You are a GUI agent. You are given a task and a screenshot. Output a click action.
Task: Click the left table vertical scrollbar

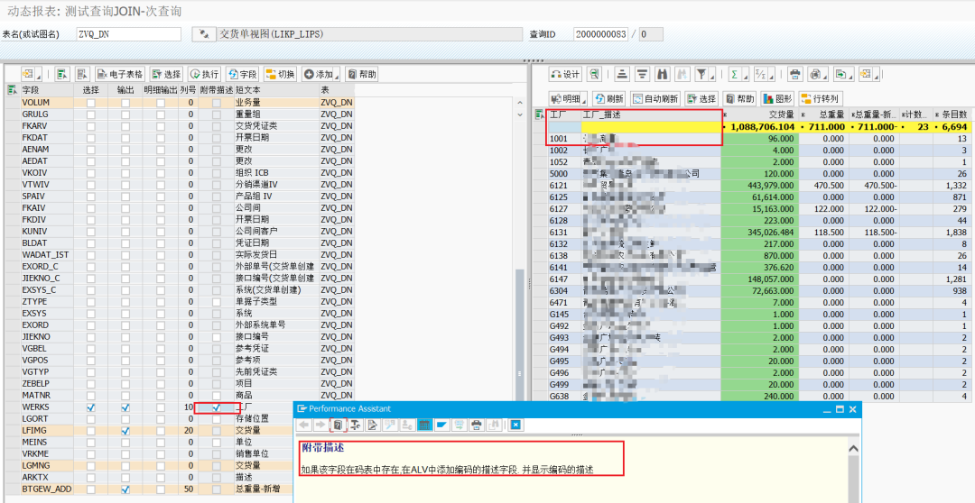tap(520, 335)
